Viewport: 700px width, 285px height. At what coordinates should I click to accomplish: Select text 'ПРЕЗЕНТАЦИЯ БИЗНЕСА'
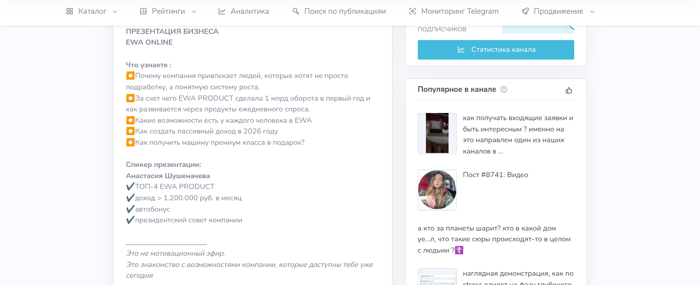pos(172,31)
